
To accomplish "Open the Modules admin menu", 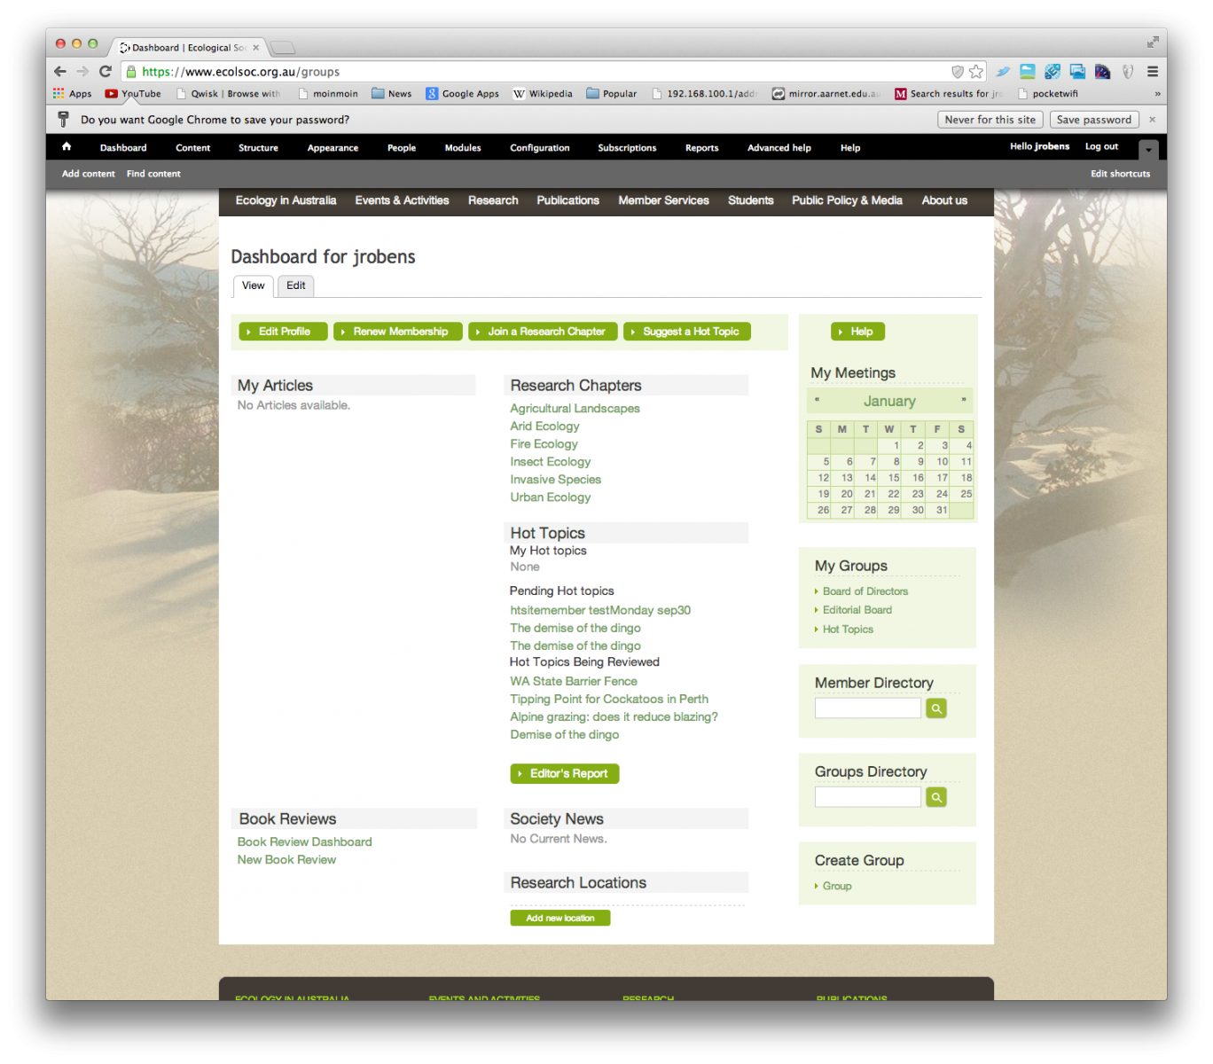I will coord(463,148).
